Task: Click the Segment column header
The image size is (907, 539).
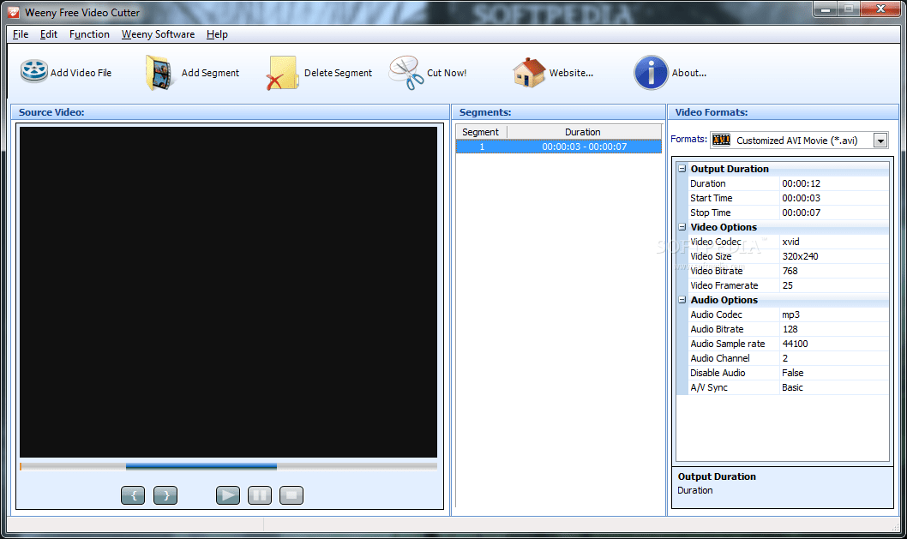Action: [481, 132]
